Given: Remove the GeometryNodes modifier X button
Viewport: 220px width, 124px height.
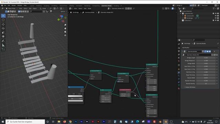Looking at the screenshot, I should click(x=214, y=51).
